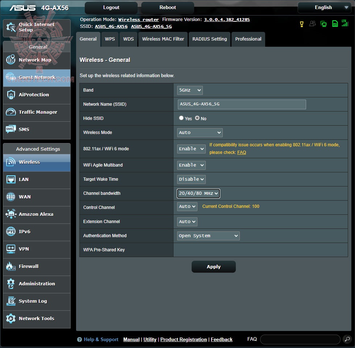Switch to the WDS tab
This screenshot has height=348, width=355.
[128, 39]
